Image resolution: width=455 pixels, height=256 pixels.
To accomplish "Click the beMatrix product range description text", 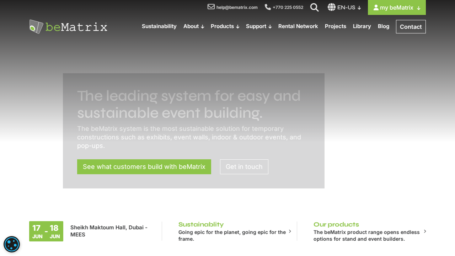I will 366,235.
